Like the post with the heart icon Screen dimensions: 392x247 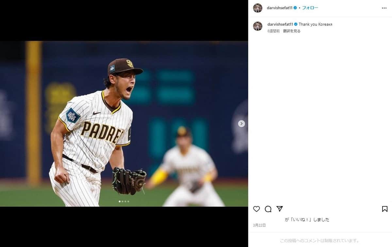pyautogui.click(x=256, y=209)
